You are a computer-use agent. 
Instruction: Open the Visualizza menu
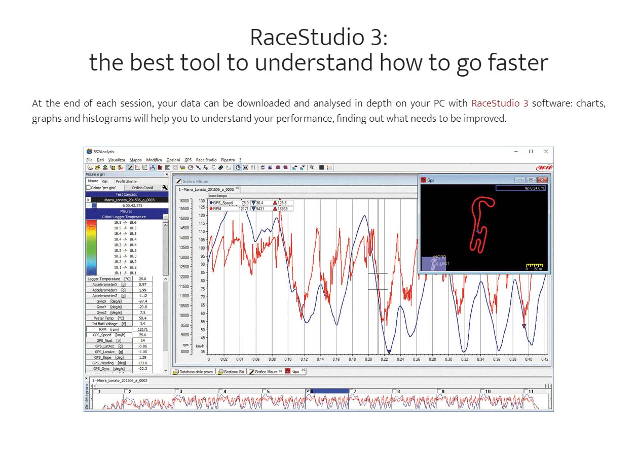tap(117, 160)
